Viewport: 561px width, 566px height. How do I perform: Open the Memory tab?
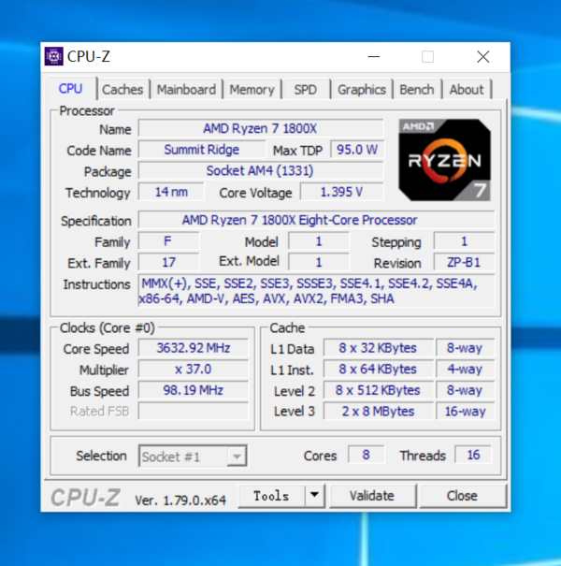(x=252, y=89)
